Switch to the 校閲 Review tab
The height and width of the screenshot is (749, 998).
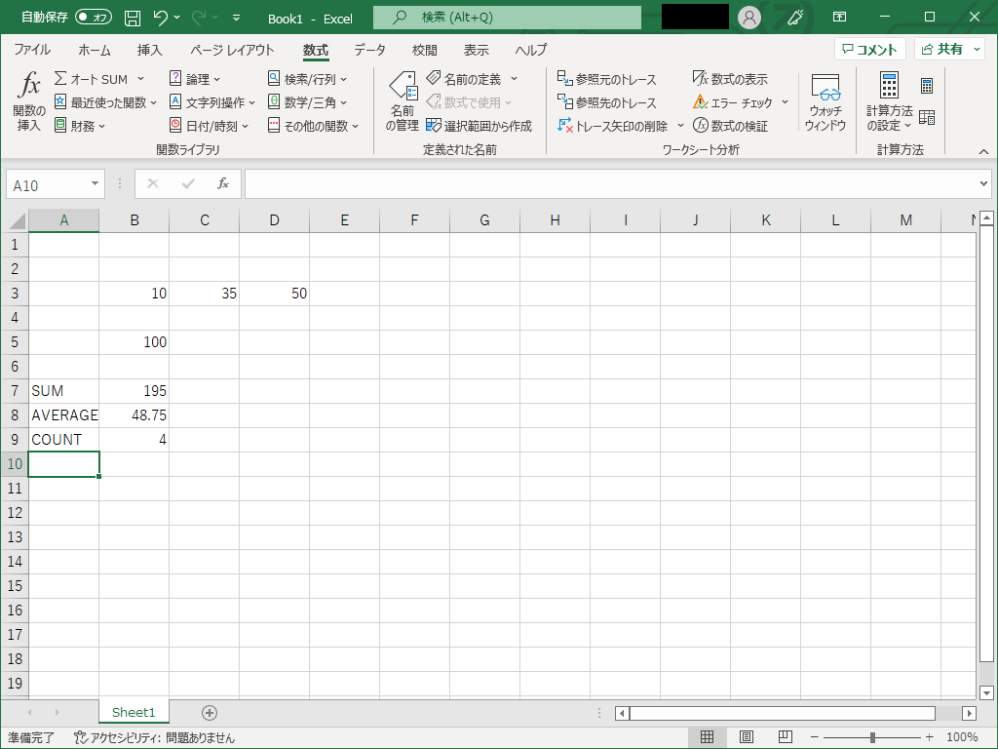pyautogui.click(x=424, y=50)
